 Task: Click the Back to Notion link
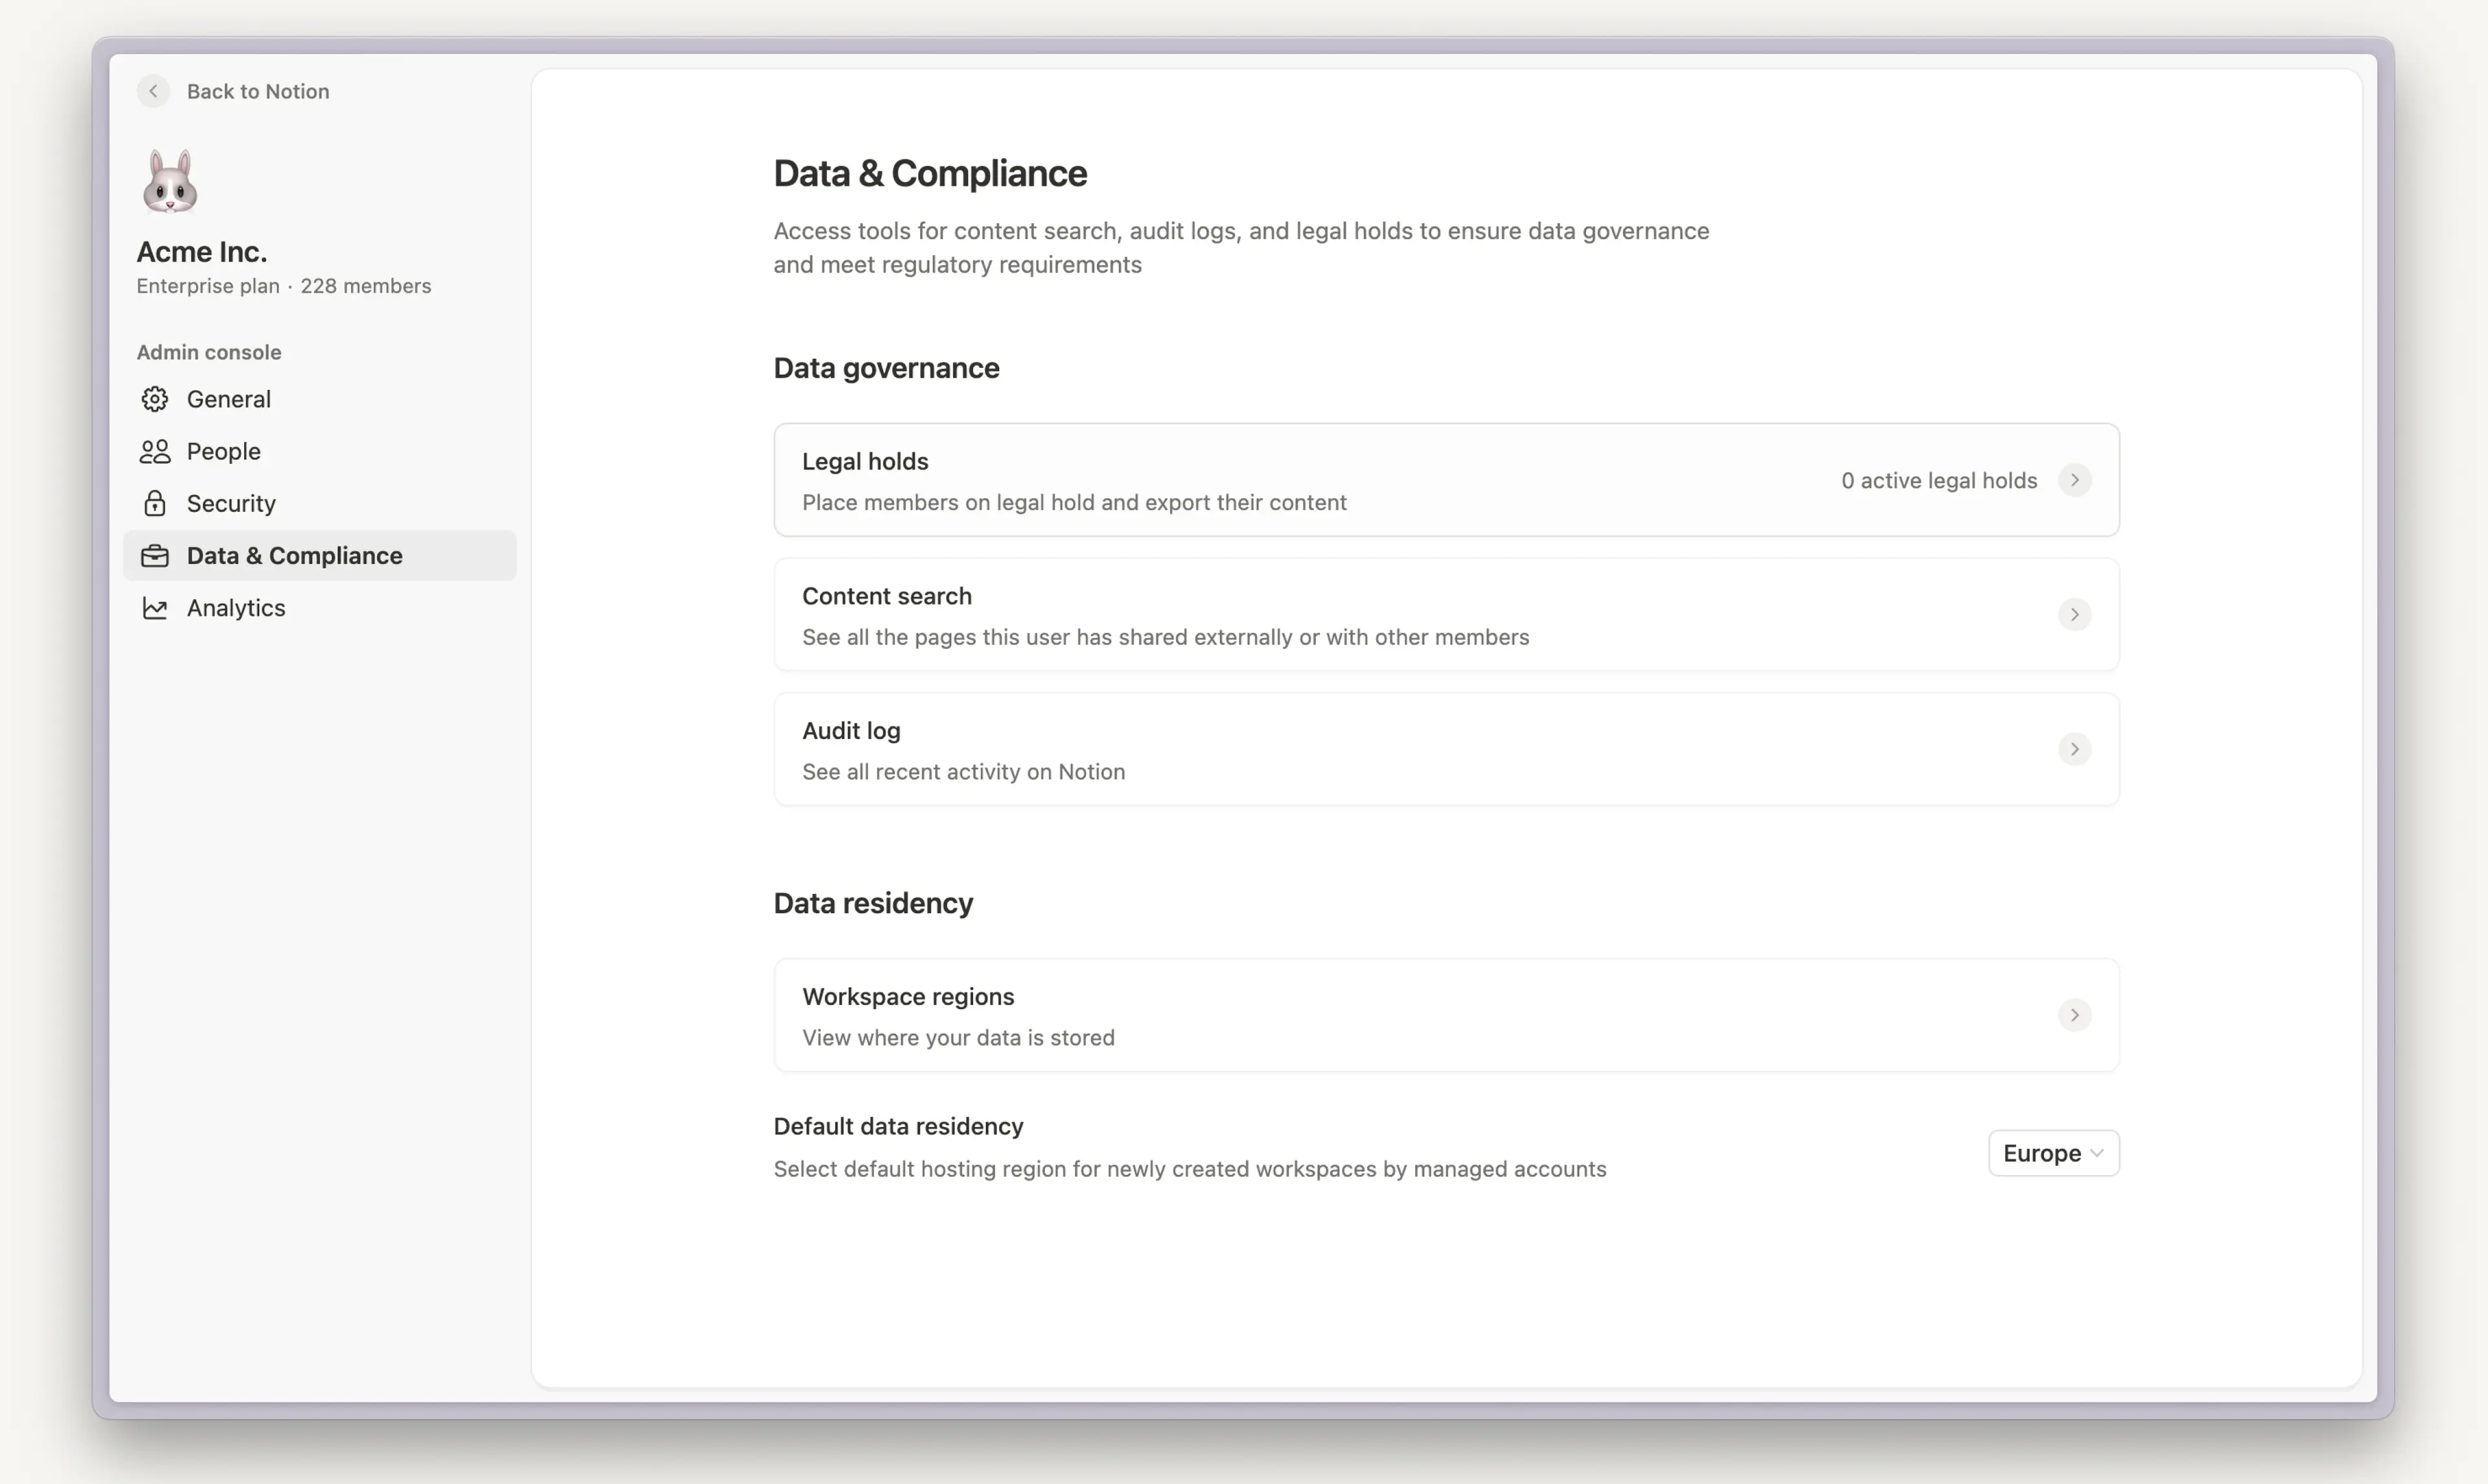258,91
